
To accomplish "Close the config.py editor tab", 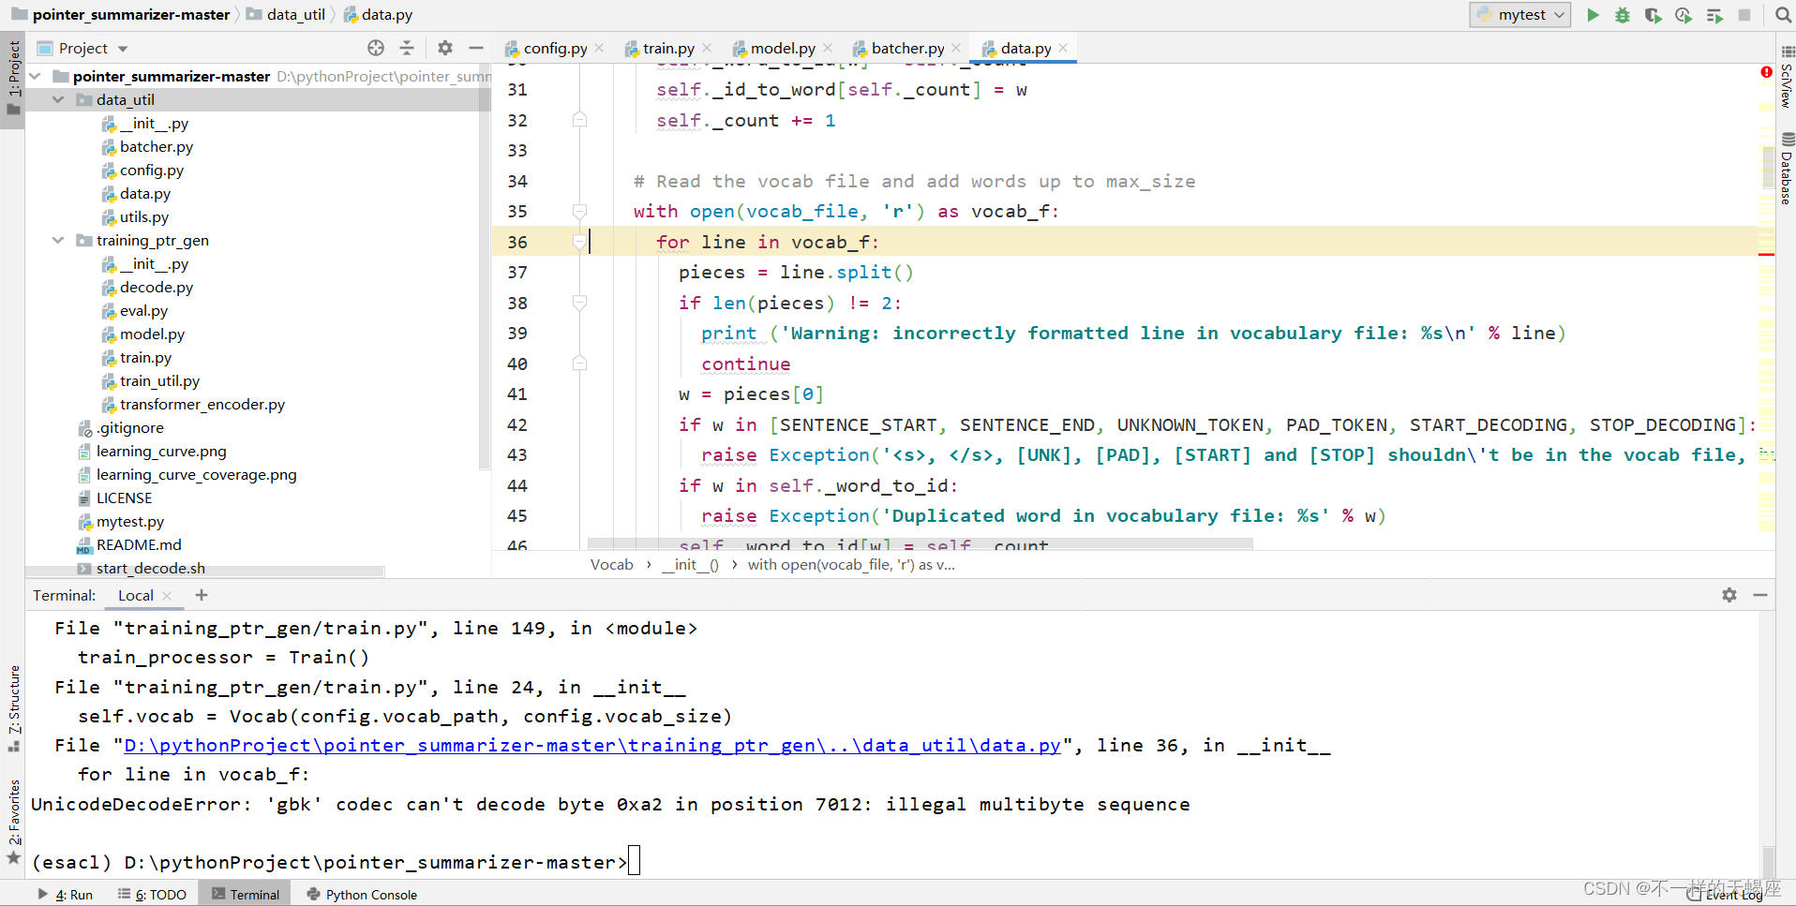I will tap(599, 48).
